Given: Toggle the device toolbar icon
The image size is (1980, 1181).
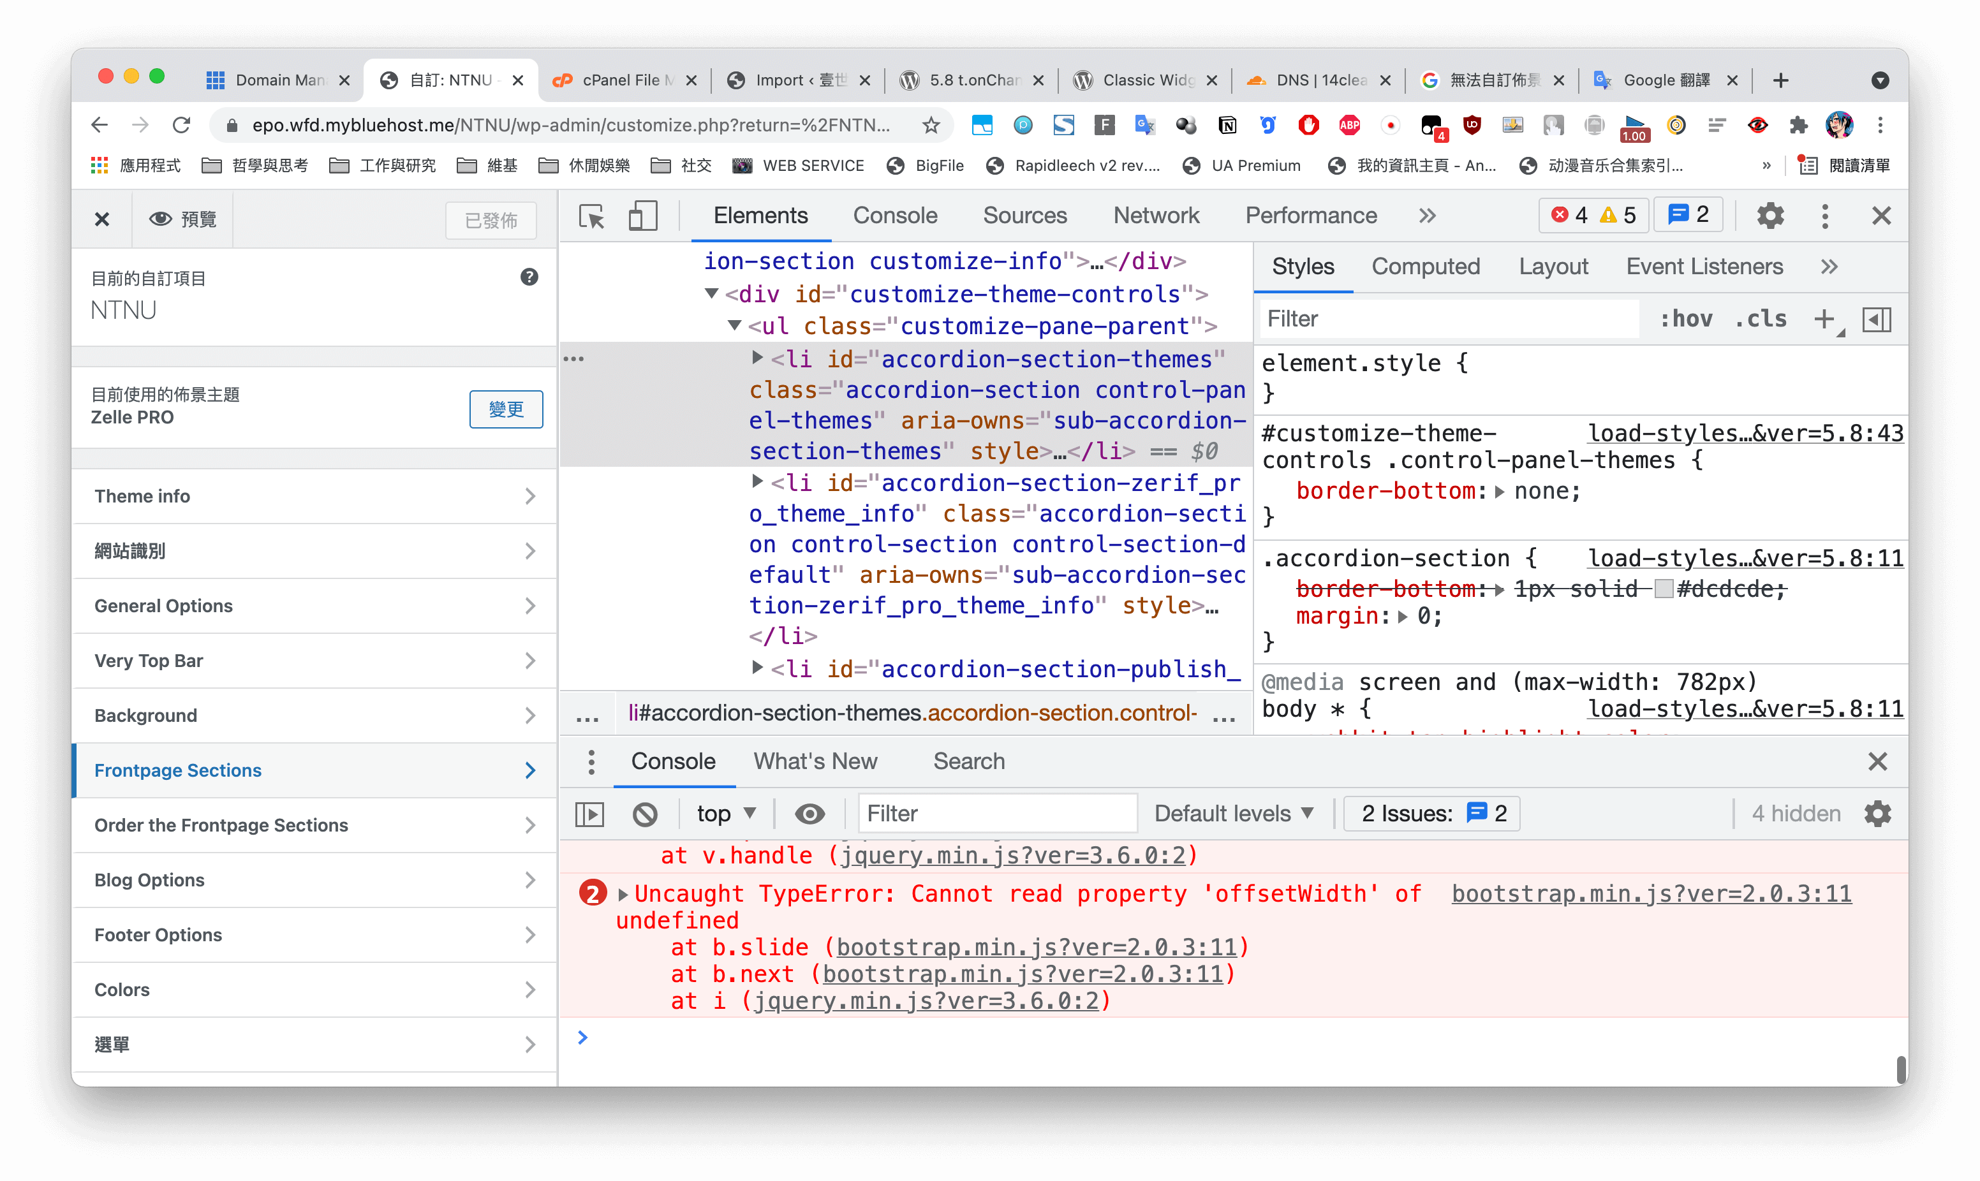Looking at the screenshot, I should pyautogui.click(x=642, y=216).
